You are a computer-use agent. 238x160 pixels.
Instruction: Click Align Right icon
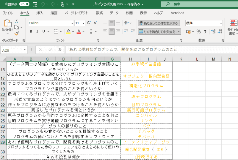click(x=118, y=31)
